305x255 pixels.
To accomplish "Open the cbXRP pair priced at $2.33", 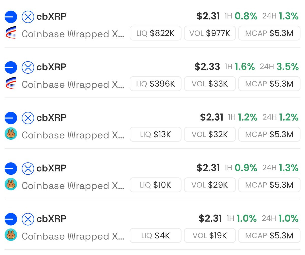I will [x=152, y=76].
